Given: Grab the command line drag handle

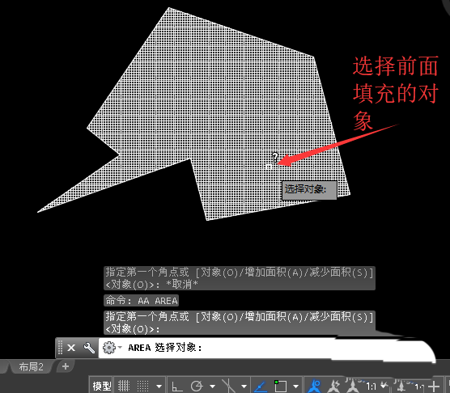Looking at the screenshot, I should 60,348.
